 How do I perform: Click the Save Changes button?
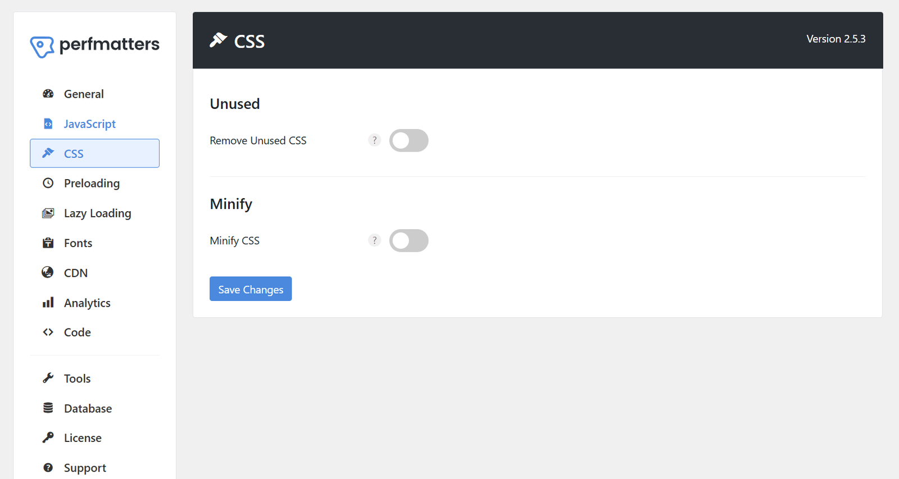point(251,289)
